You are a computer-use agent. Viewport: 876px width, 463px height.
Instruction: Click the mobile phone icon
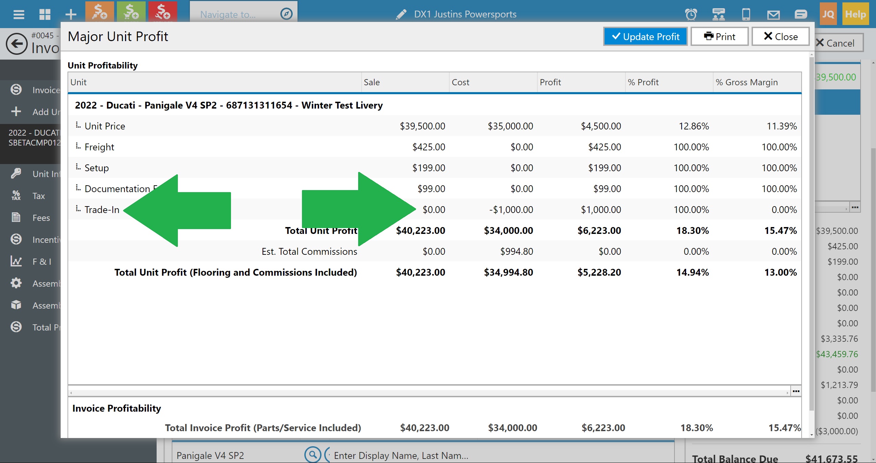coord(746,14)
